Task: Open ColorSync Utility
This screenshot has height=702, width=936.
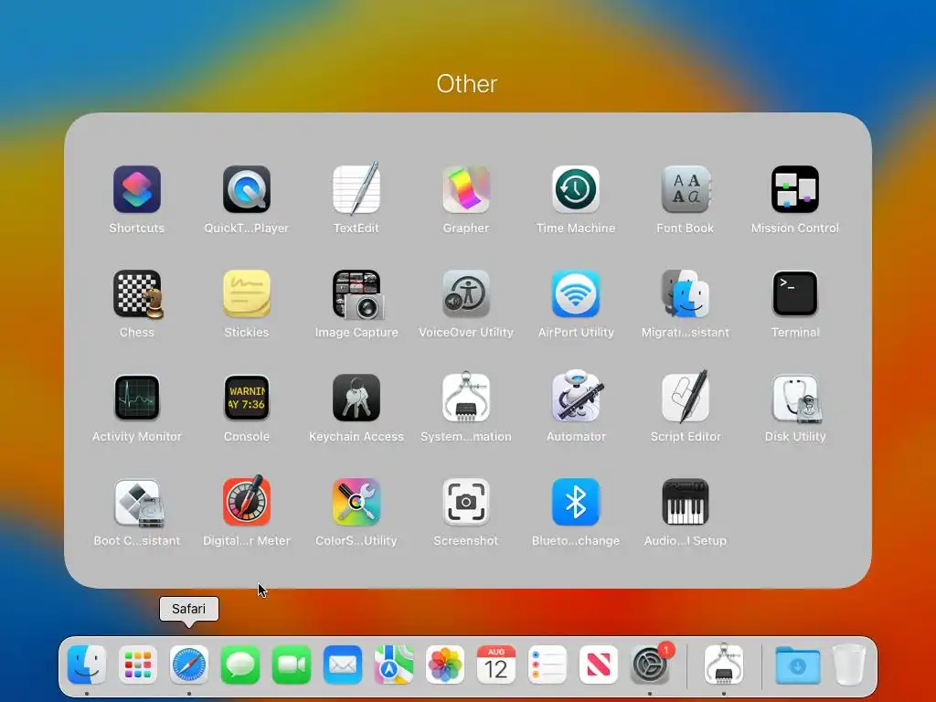Action: [x=356, y=502]
